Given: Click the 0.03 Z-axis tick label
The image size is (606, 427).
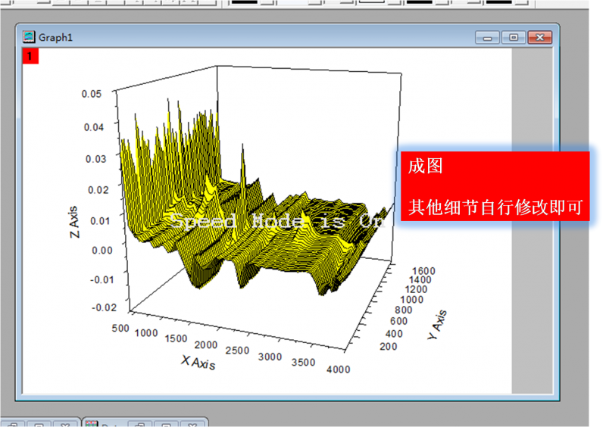Looking at the screenshot, I should [96, 159].
